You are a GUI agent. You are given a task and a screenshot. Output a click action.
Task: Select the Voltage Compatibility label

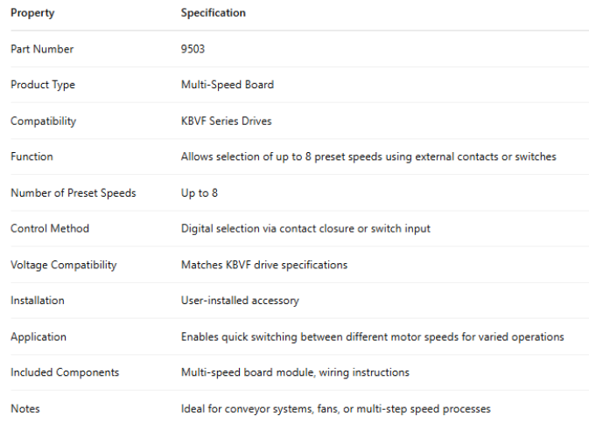[x=63, y=264]
